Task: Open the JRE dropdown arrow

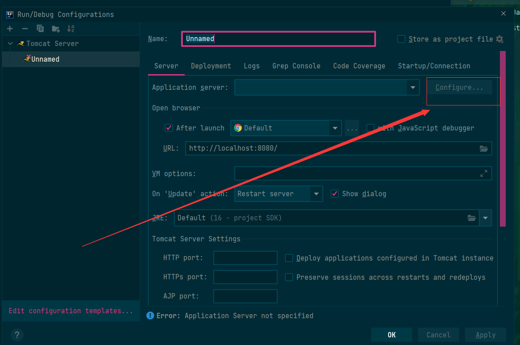Action: 486,218
